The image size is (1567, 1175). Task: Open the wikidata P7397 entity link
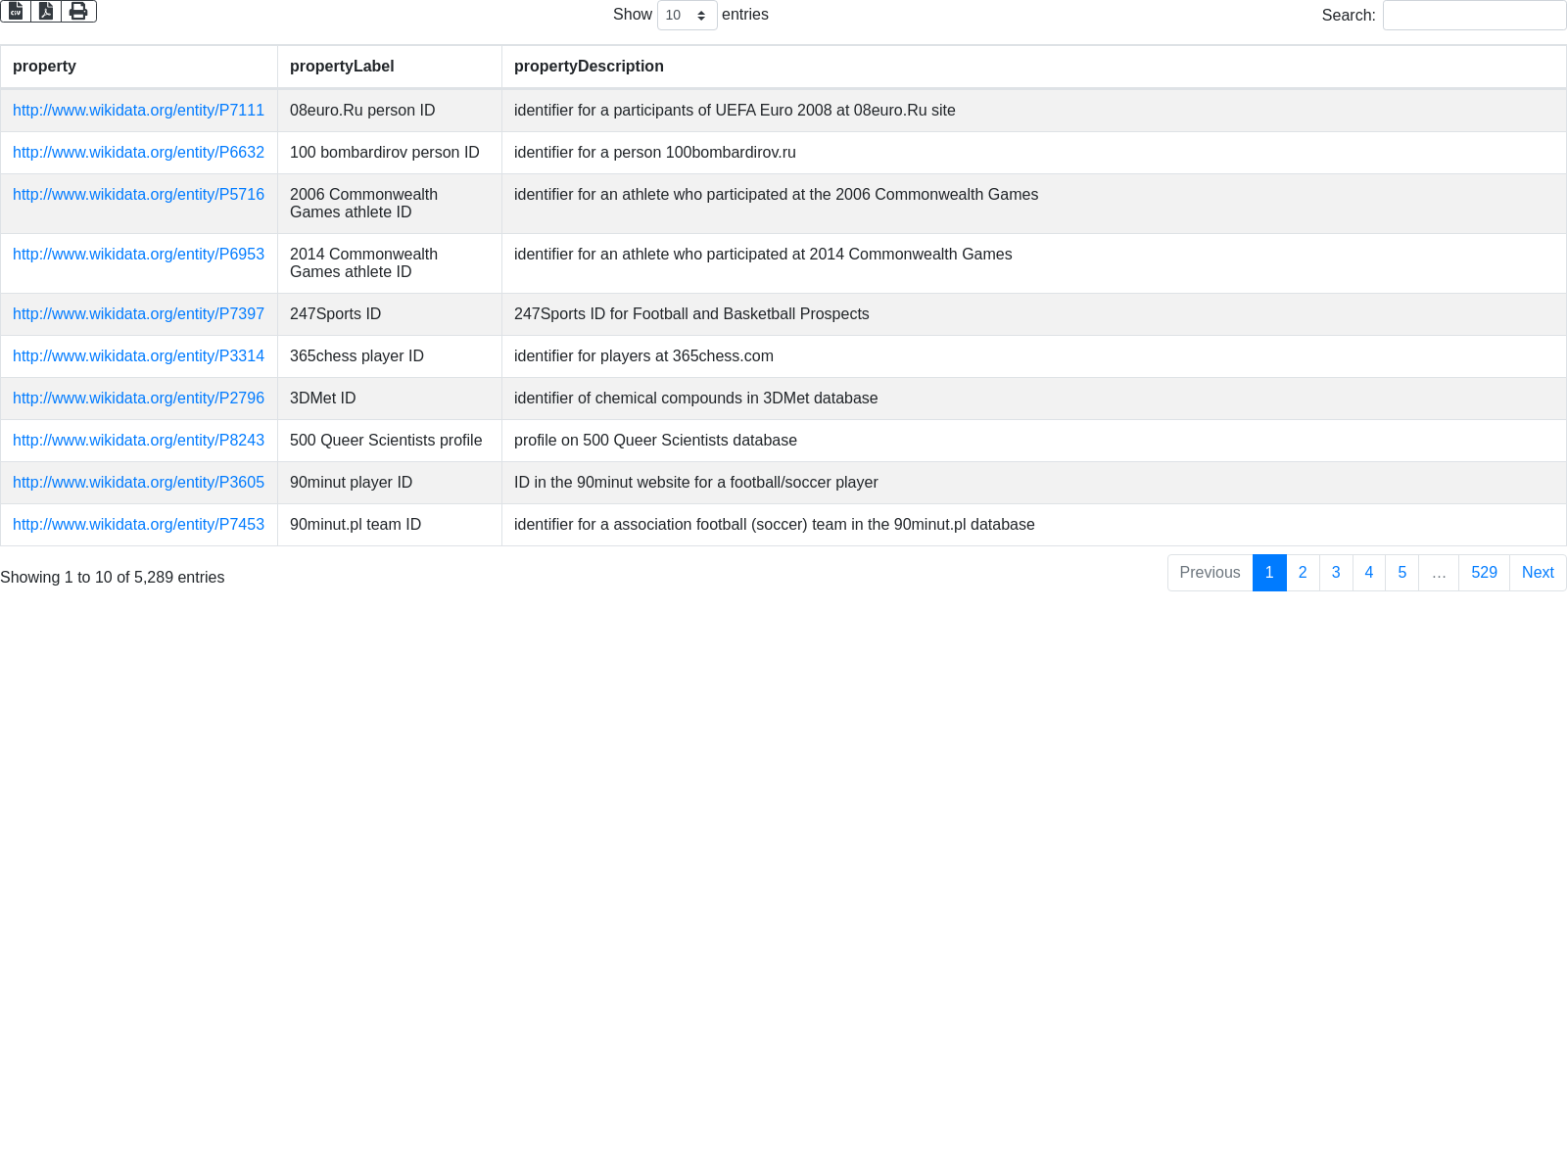point(138,314)
